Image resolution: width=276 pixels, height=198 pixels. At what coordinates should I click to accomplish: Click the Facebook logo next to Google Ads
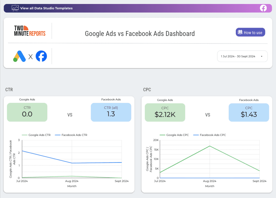(x=41, y=56)
